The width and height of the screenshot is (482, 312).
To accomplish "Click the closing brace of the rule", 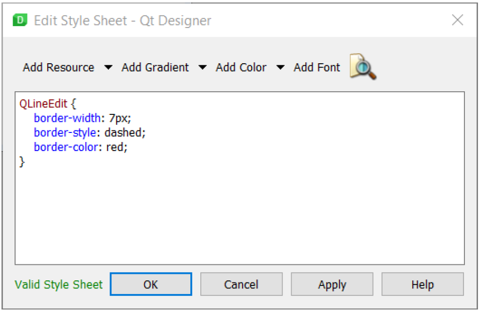I will click(22, 162).
